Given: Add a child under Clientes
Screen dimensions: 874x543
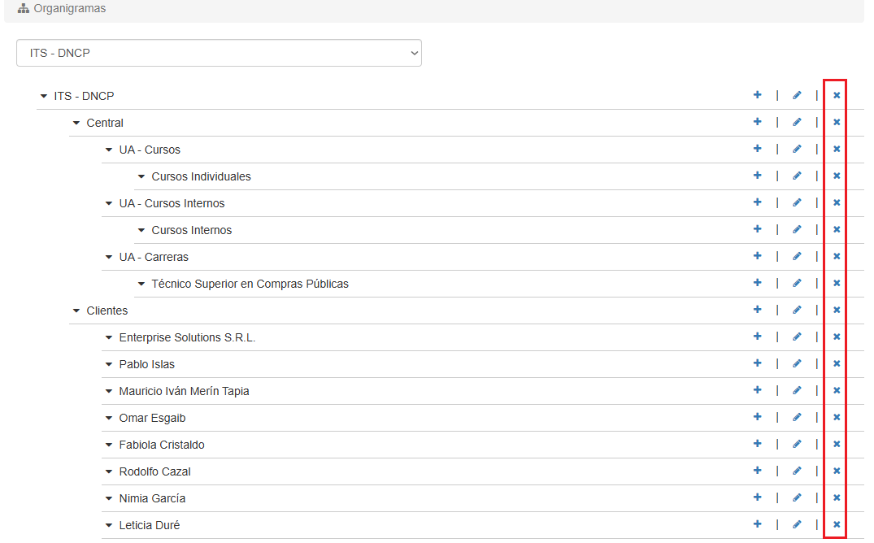Looking at the screenshot, I should coord(757,310).
